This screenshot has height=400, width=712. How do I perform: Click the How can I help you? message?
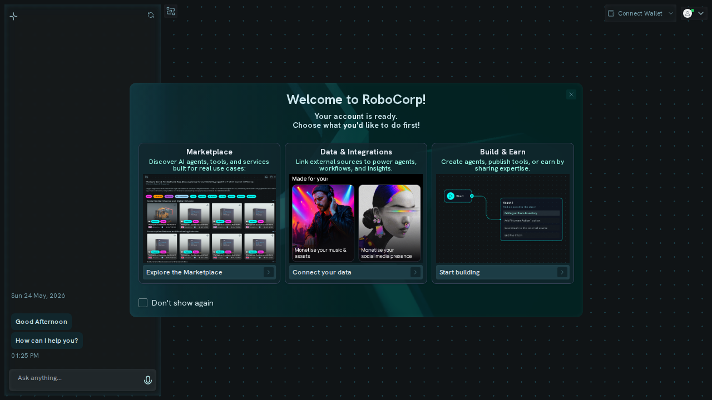(47, 341)
